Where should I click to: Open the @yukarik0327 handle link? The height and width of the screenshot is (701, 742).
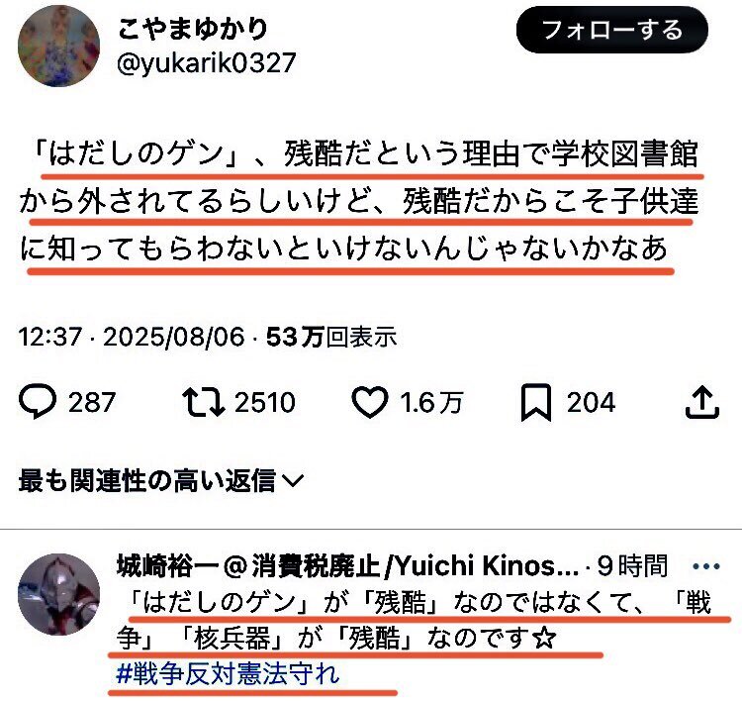pos(207,63)
